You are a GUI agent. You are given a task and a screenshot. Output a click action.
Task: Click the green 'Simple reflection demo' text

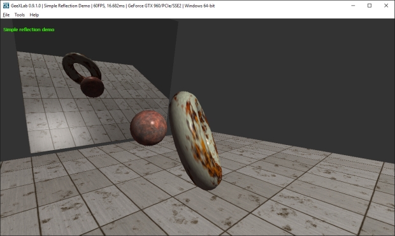pyautogui.click(x=29, y=30)
